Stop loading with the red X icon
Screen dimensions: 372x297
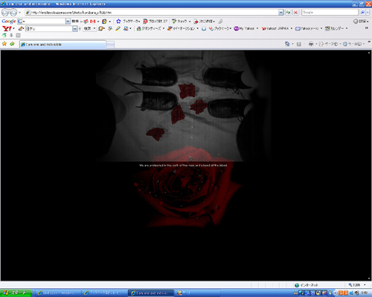pyautogui.click(x=295, y=12)
